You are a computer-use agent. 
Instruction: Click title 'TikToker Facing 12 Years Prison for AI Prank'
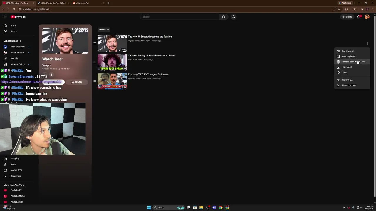pos(152,55)
